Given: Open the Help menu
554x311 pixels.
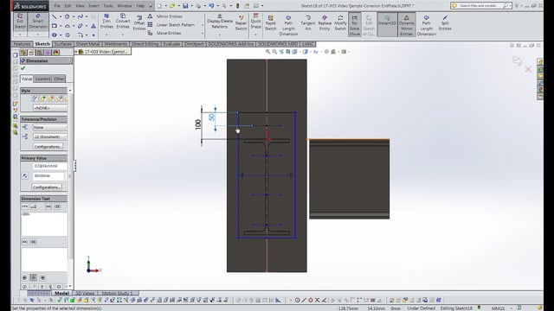Looking at the screenshot, I should pyautogui.click(x=140, y=6).
